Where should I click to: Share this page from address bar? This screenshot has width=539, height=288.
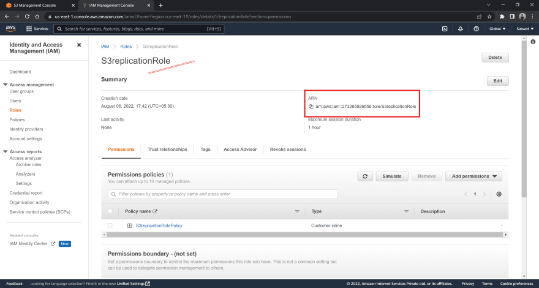tap(479, 17)
